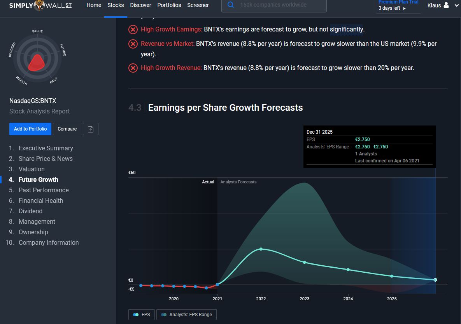Click the '3 days left' trial text
The height and width of the screenshot is (324, 461).
[389, 8]
